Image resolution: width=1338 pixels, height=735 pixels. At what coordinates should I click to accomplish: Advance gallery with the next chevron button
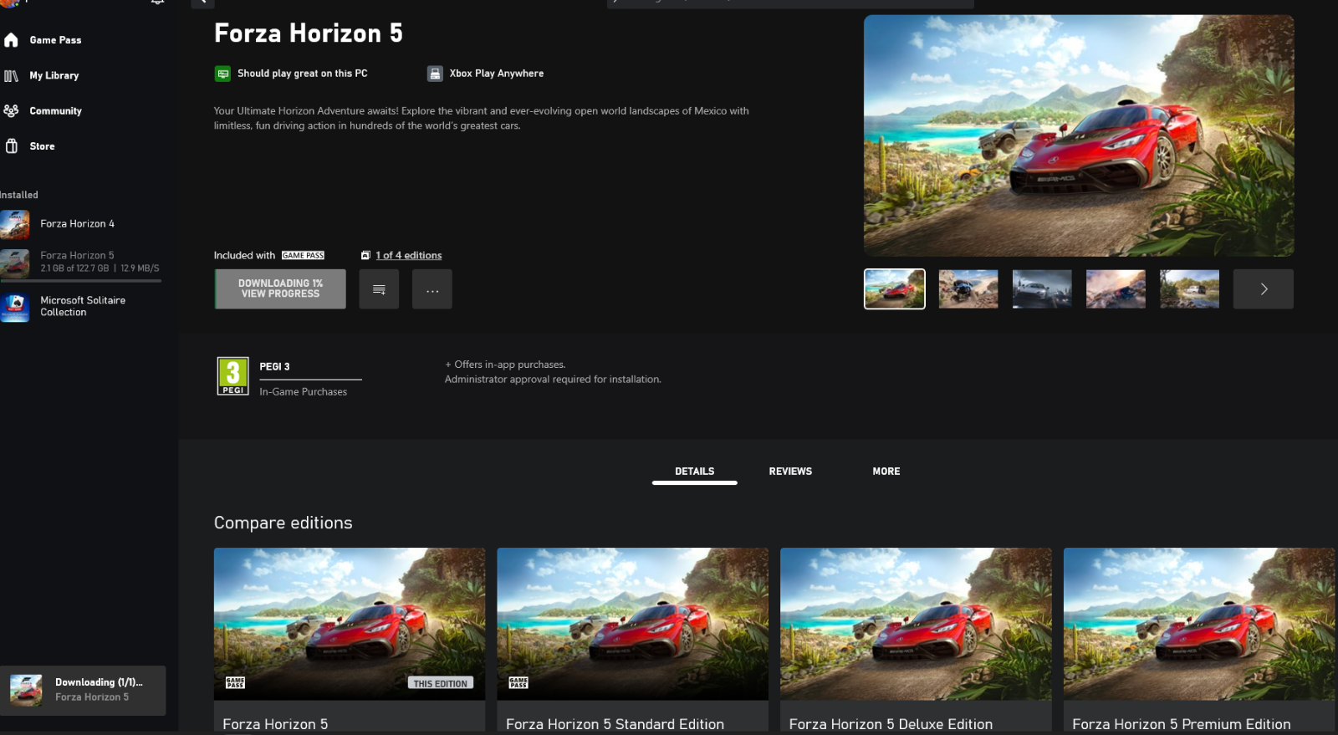pyautogui.click(x=1264, y=289)
